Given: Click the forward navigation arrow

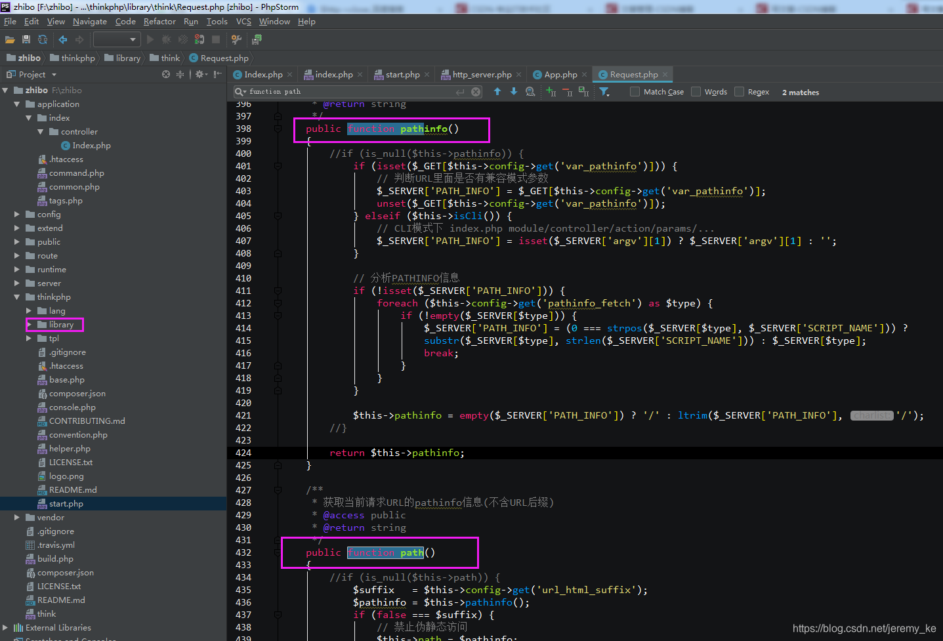Looking at the screenshot, I should [x=80, y=39].
